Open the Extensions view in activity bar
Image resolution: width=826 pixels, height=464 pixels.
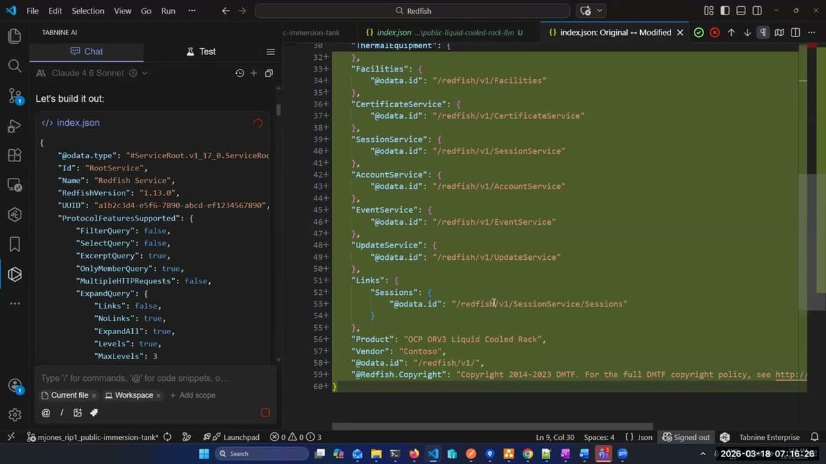[14, 155]
